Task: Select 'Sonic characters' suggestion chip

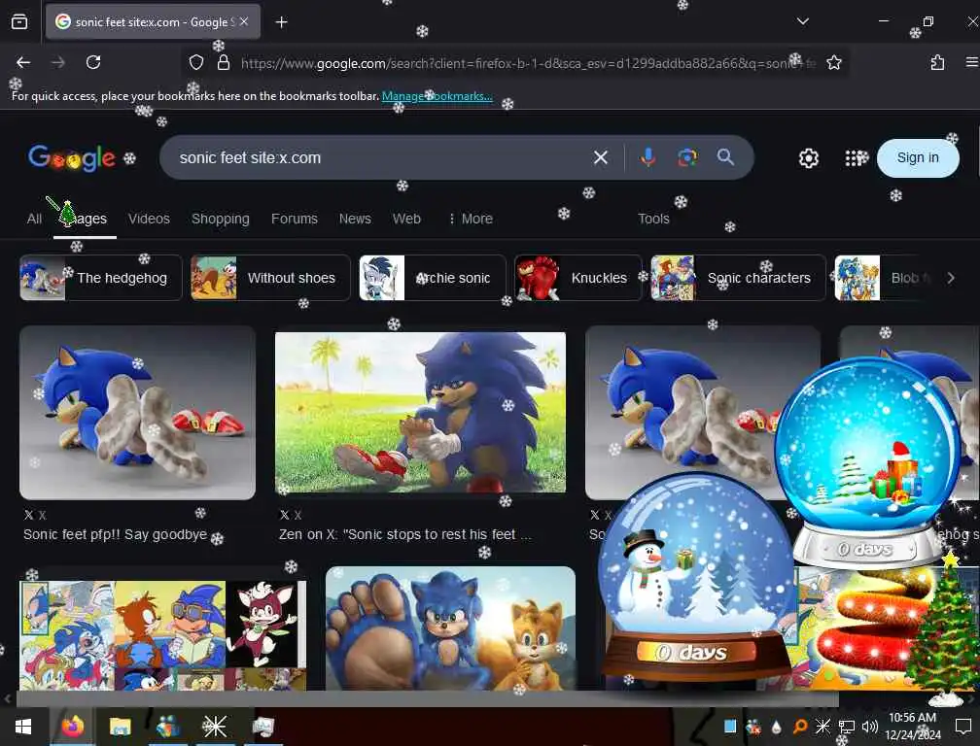Action: [x=738, y=278]
